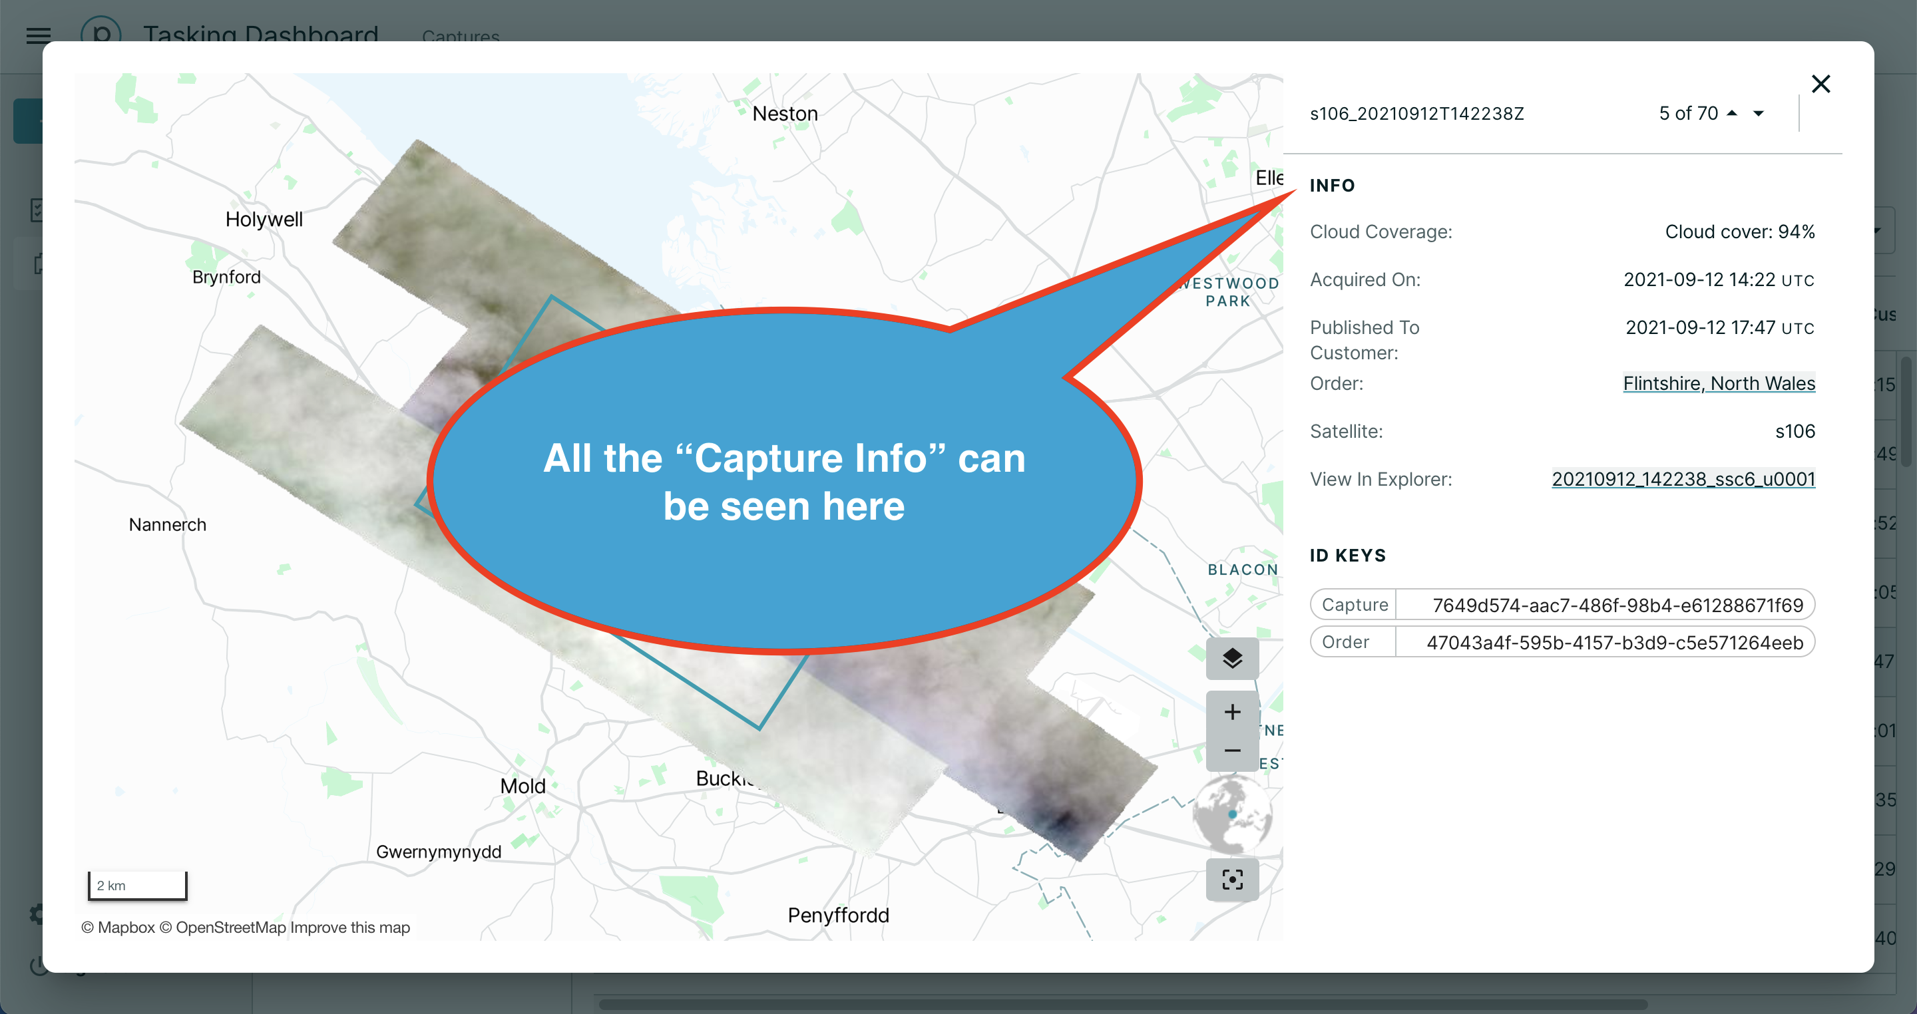This screenshot has height=1014, width=1917.
Task: Close the capture details dialog
Action: (1820, 84)
